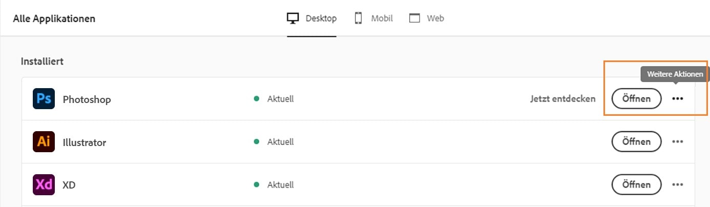The image size is (710, 207).
Task: Open more actions menu for Illustrator
Action: click(677, 142)
